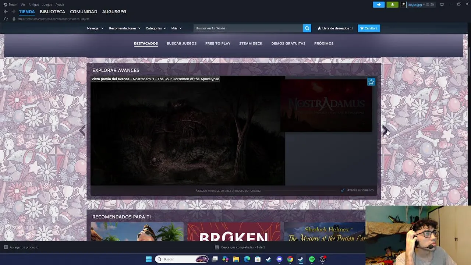Click the store search magnifier button
The height and width of the screenshot is (265, 471).
[307, 28]
